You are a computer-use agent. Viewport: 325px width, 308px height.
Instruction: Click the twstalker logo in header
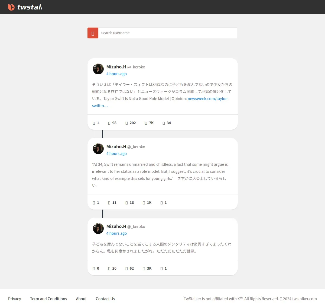(x=25, y=7)
